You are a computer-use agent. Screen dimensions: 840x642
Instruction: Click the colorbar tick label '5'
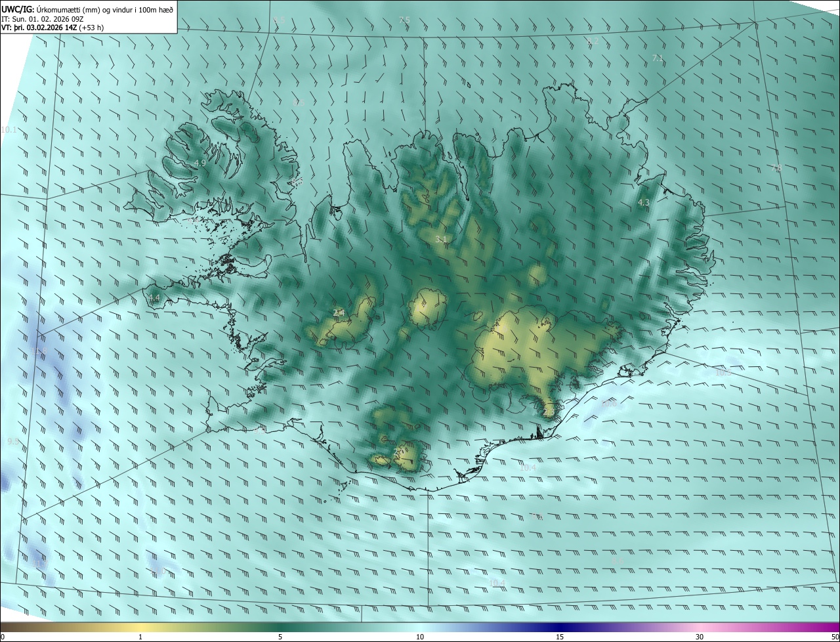[280, 637]
